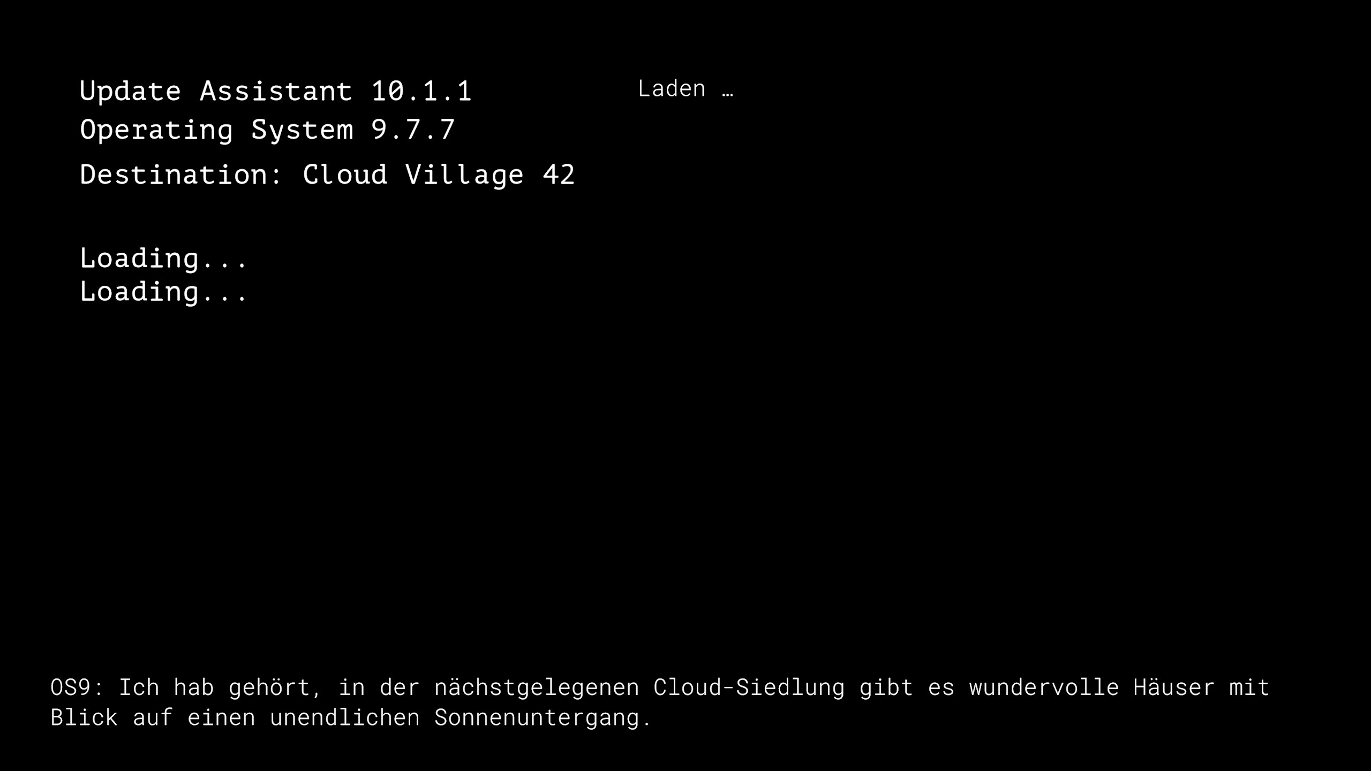Click the first Loading... line
Viewport: 1371px width, 771px height.
coord(163,259)
